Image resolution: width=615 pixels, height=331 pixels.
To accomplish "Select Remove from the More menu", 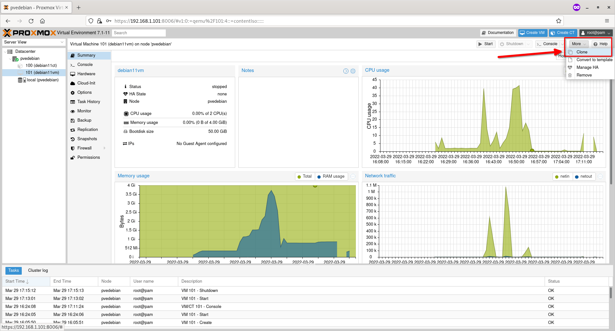I will pos(589,75).
